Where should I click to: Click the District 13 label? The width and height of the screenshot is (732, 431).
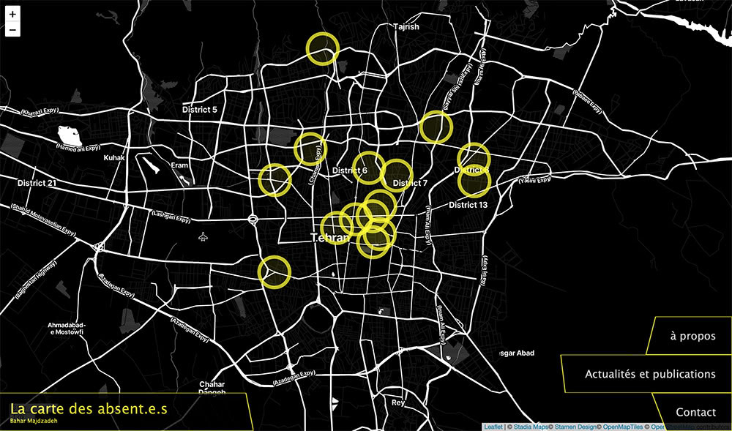coord(468,205)
